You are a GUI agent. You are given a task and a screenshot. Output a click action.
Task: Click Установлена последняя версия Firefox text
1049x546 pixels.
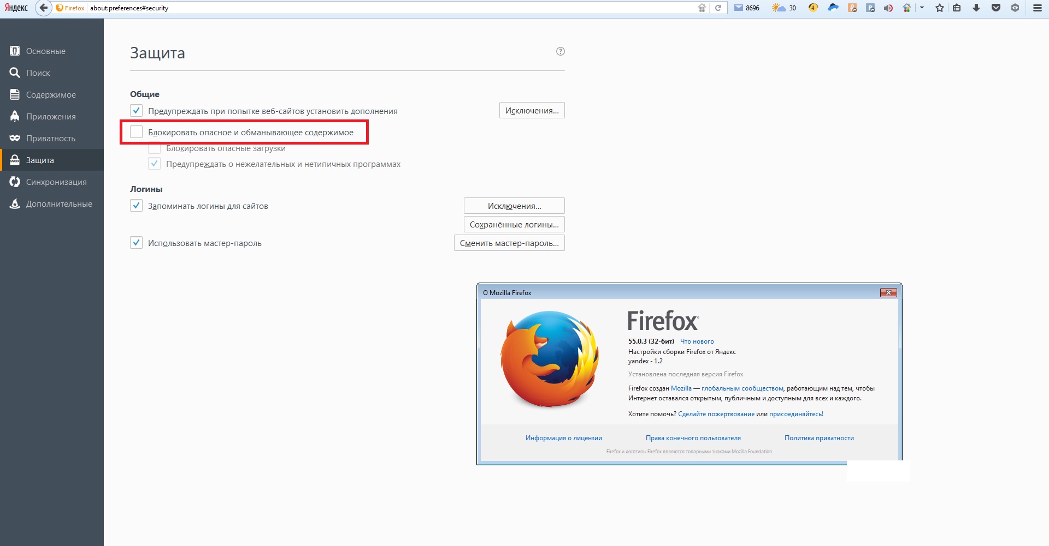tap(685, 374)
